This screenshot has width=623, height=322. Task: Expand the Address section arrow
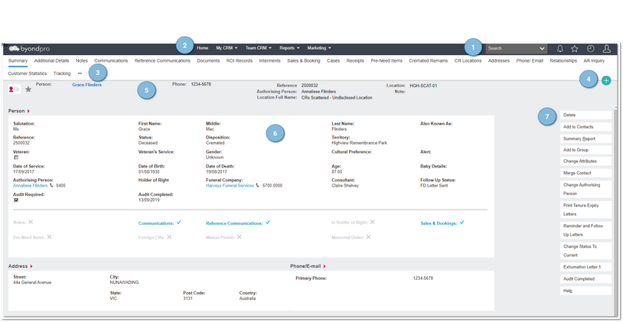31,266
